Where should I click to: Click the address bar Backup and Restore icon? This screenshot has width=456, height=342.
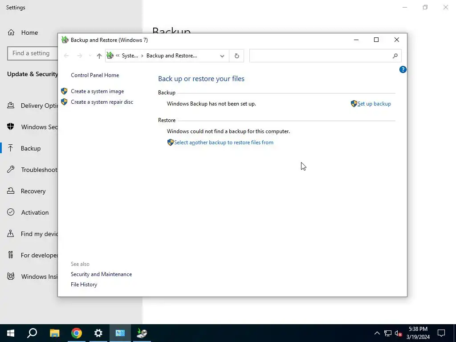(110, 55)
